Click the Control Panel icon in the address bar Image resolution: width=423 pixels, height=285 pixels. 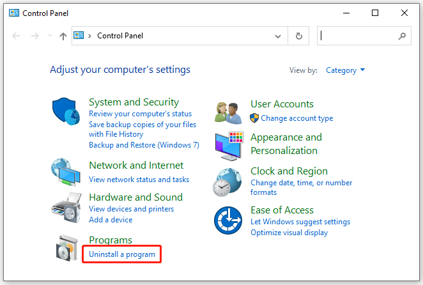(79, 35)
